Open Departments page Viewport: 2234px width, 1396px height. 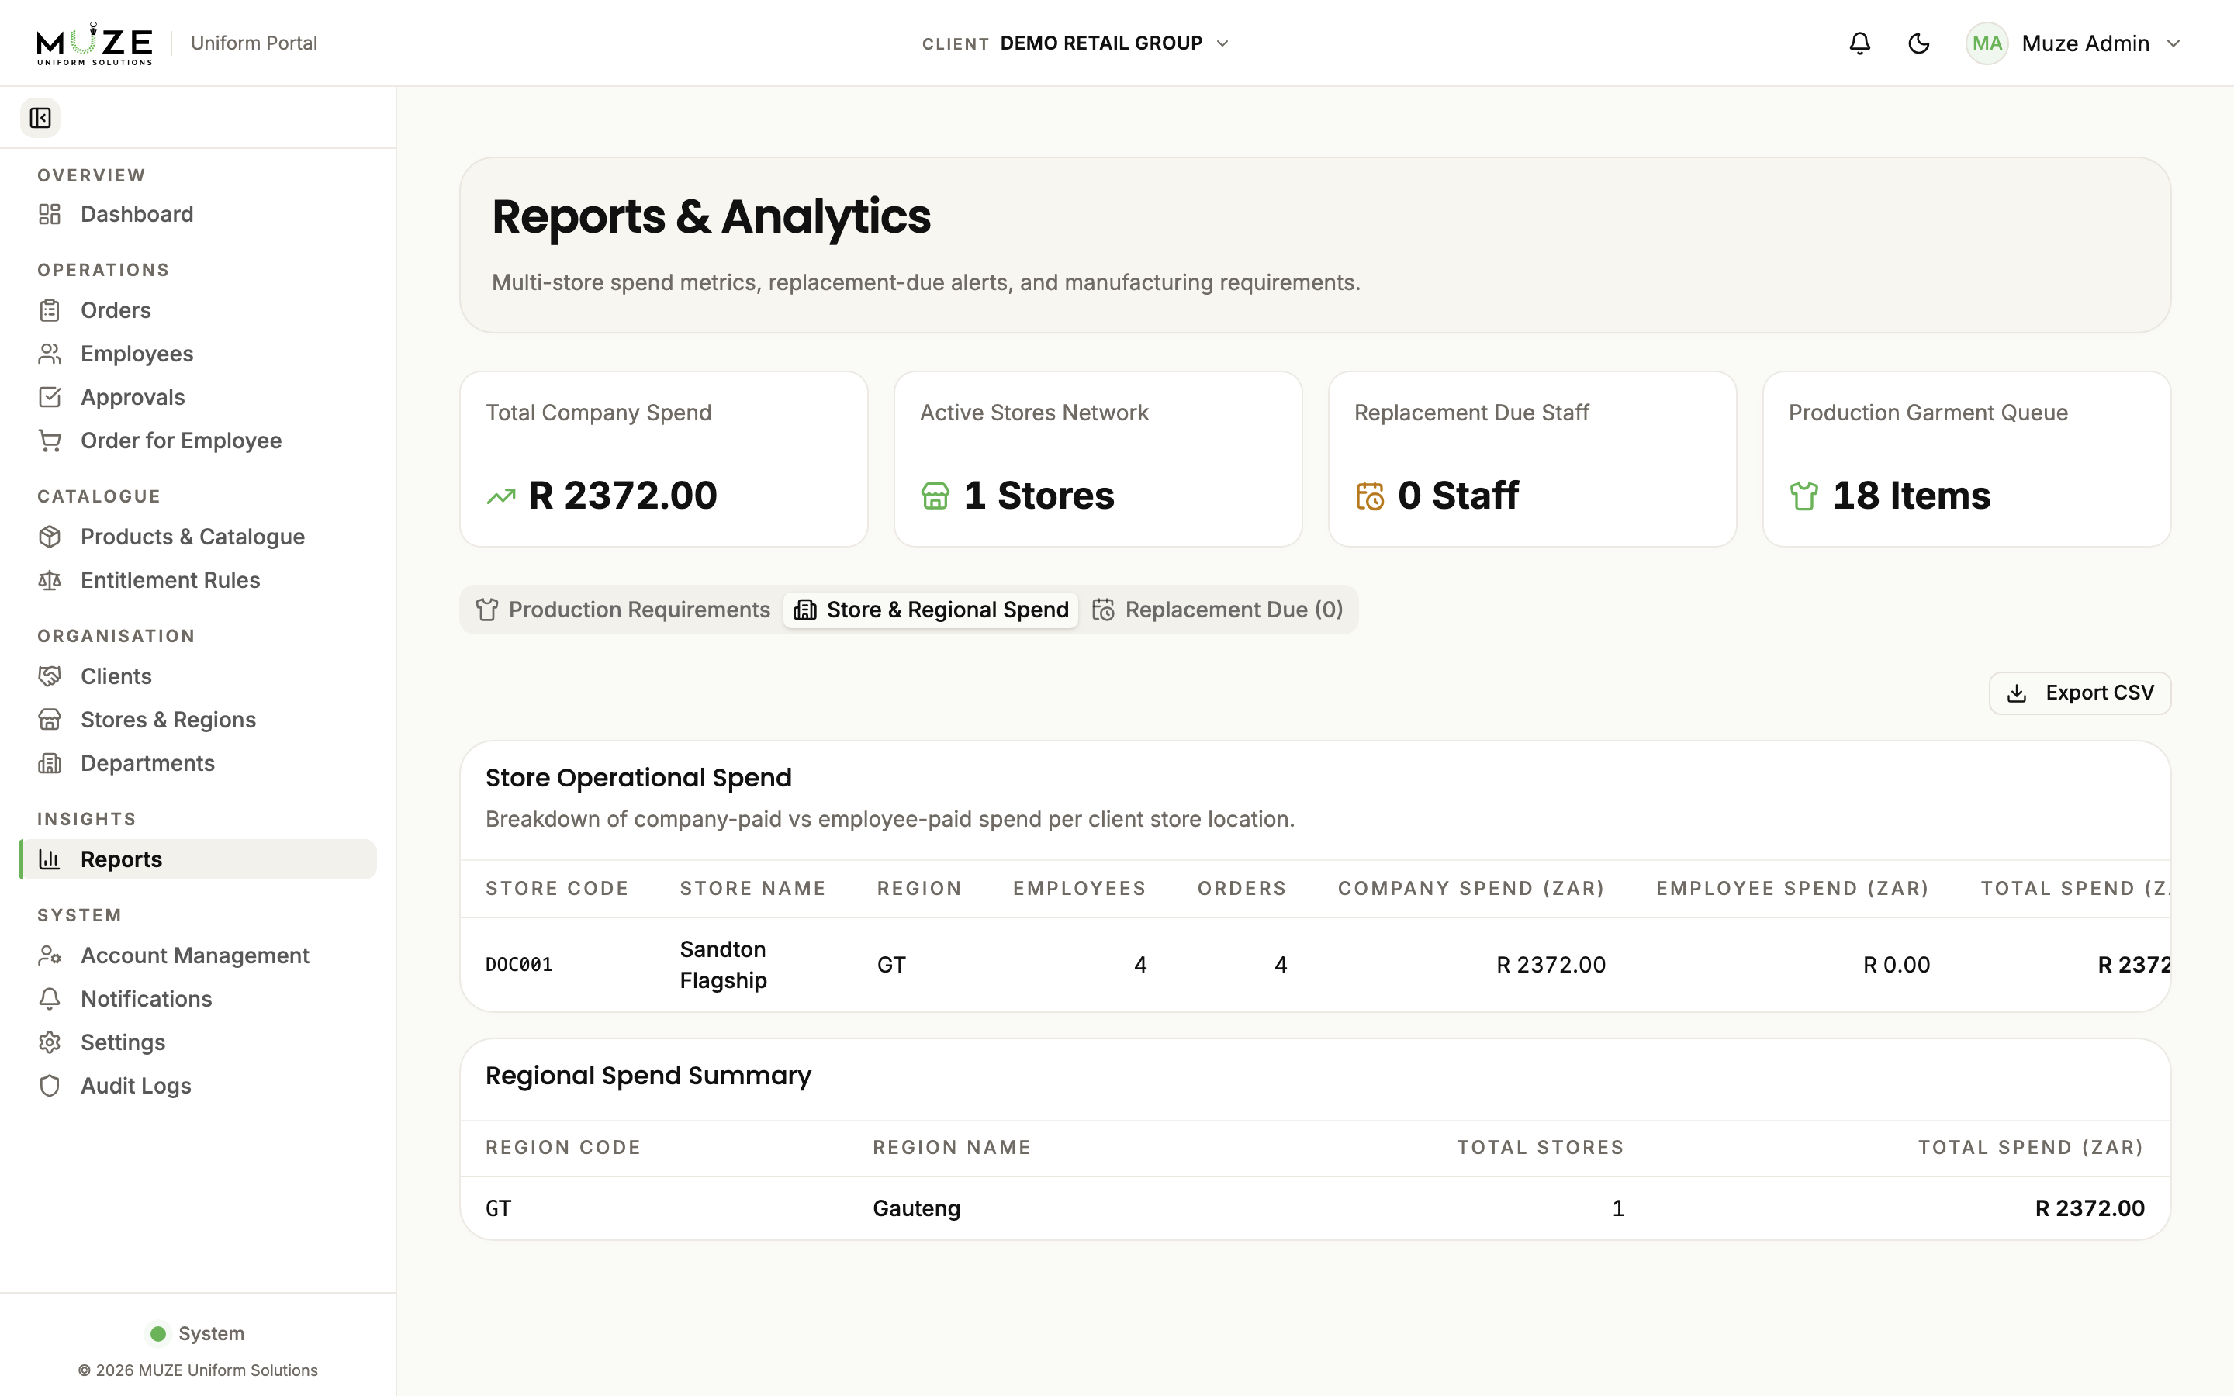[x=198, y=762]
